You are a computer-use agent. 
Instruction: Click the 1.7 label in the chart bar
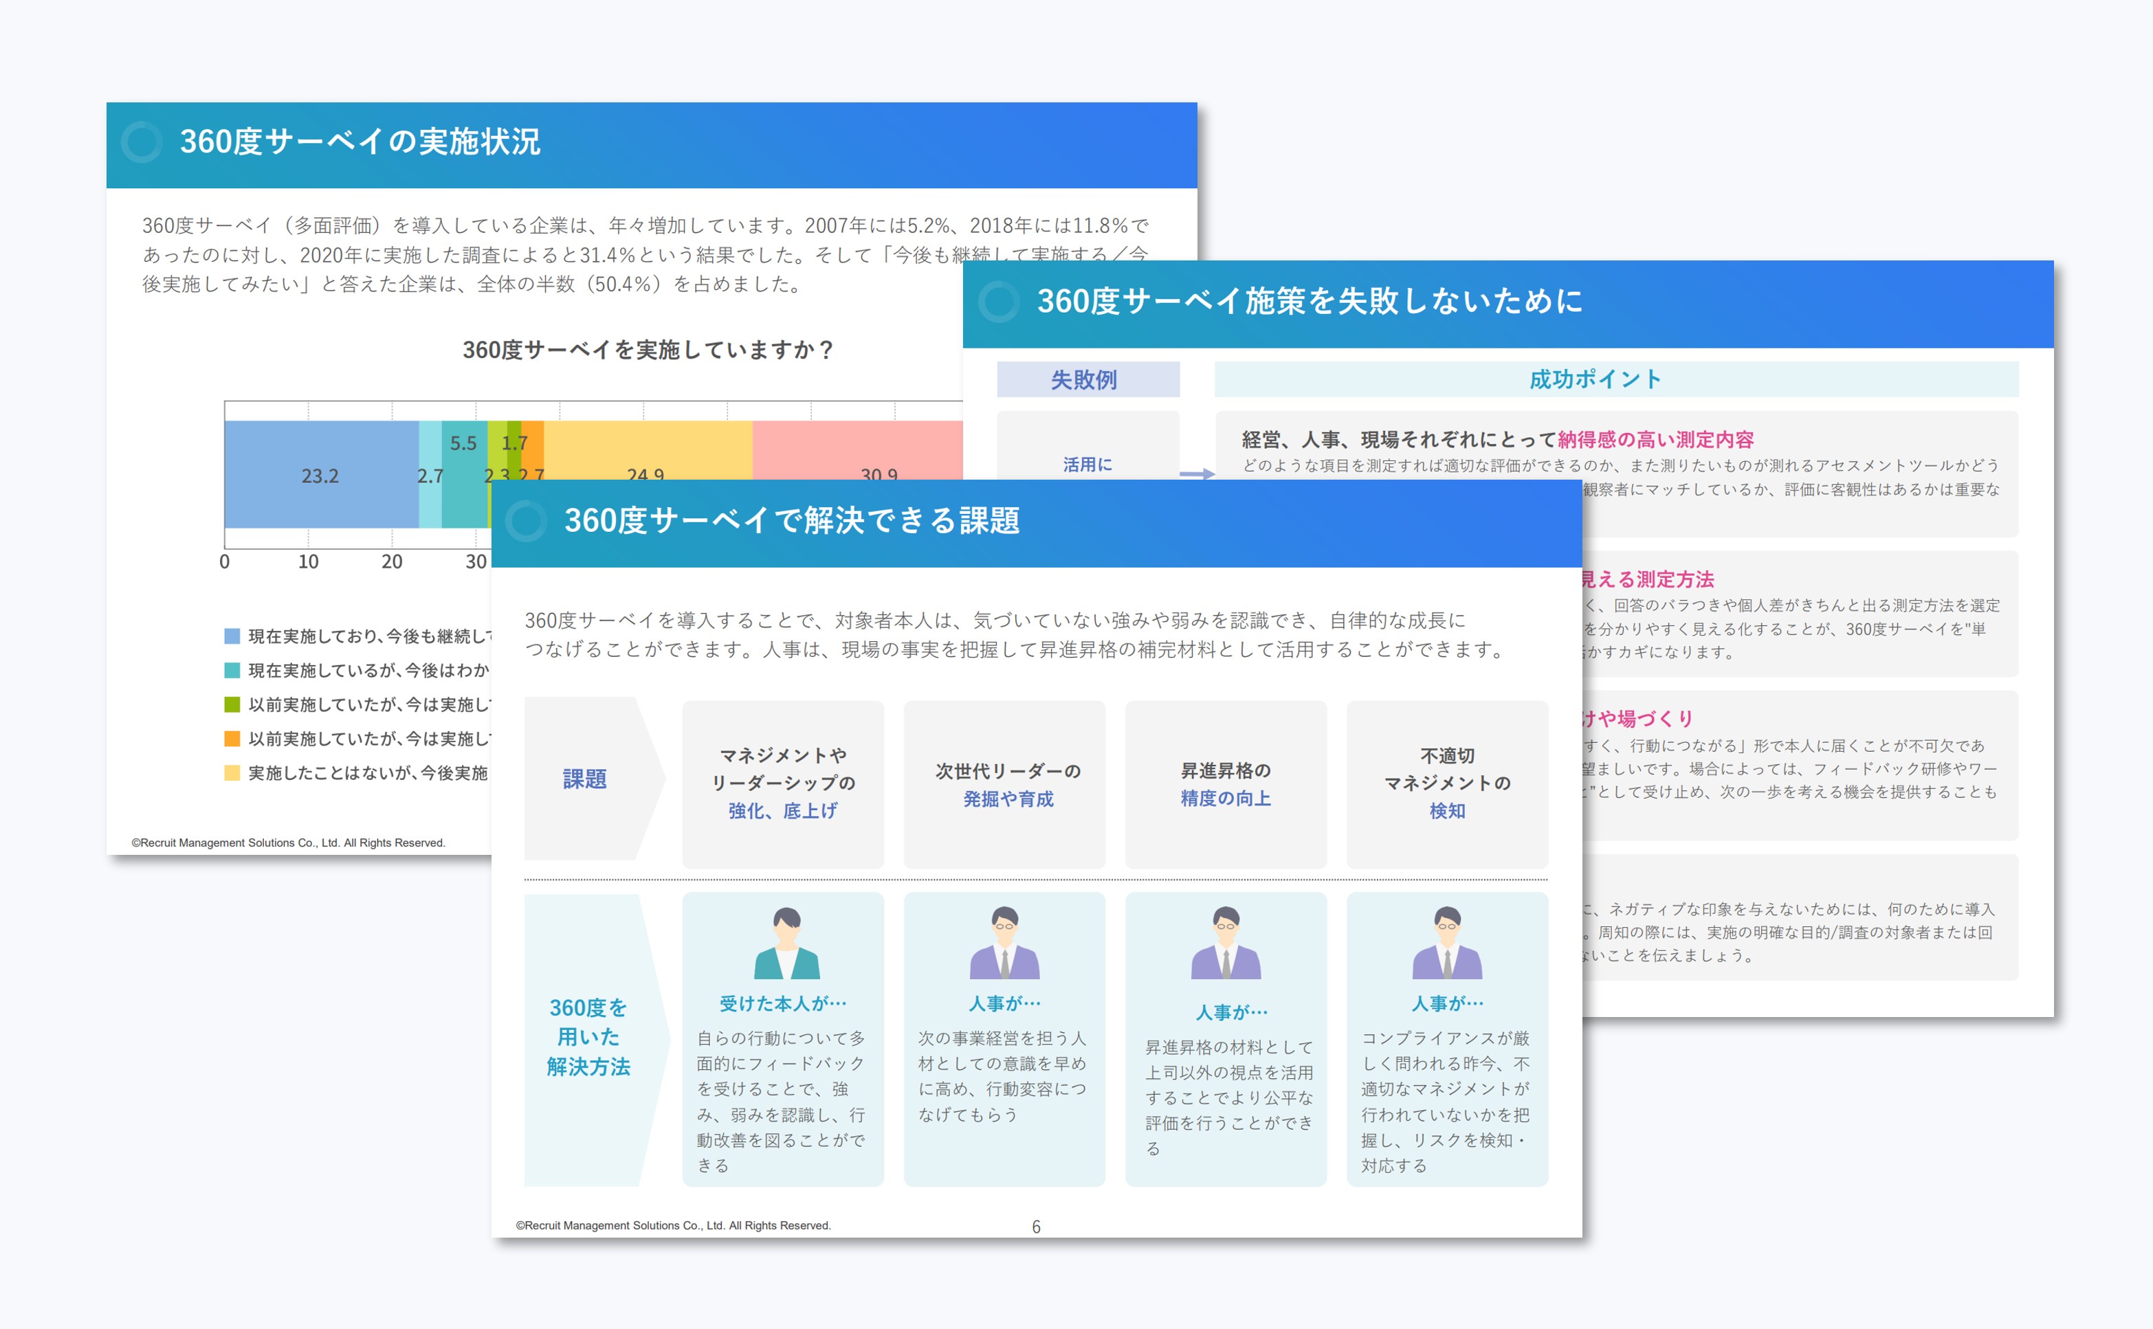pyautogui.click(x=514, y=443)
